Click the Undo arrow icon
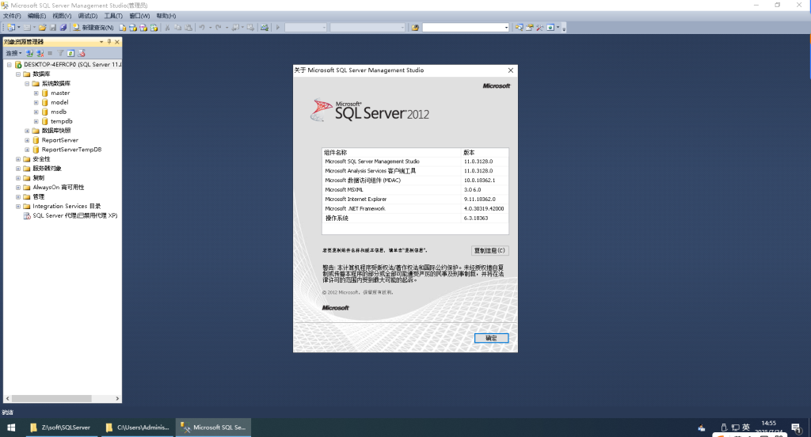This screenshot has height=437, width=811. [x=202, y=28]
